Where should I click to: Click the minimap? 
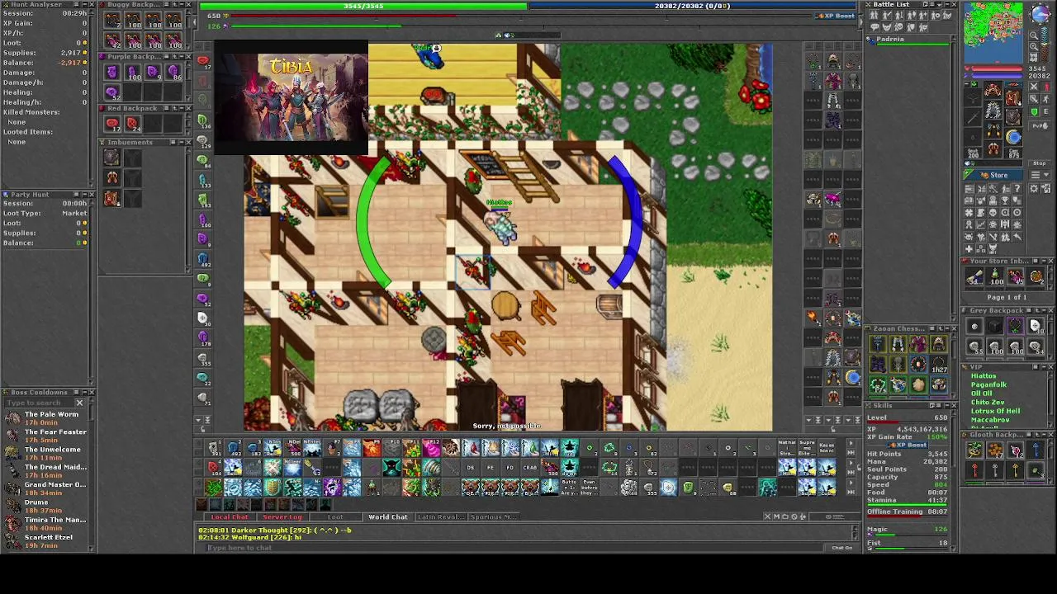[993, 32]
